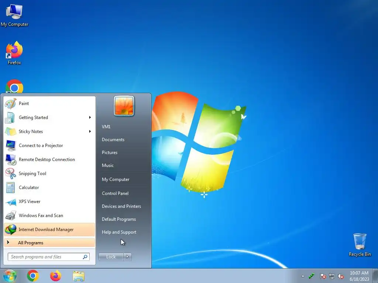Click the Getting Started icon
The height and width of the screenshot is (283, 378).
11,118
